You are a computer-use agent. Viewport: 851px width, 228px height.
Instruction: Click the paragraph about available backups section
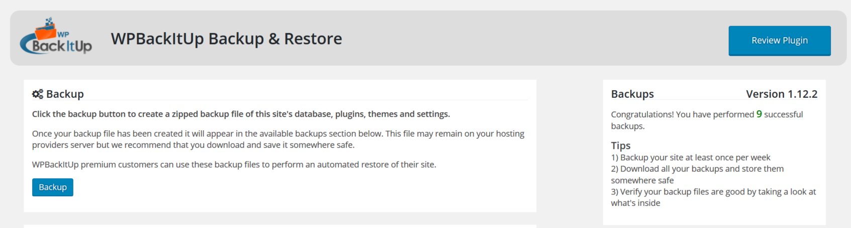click(278, 139)
